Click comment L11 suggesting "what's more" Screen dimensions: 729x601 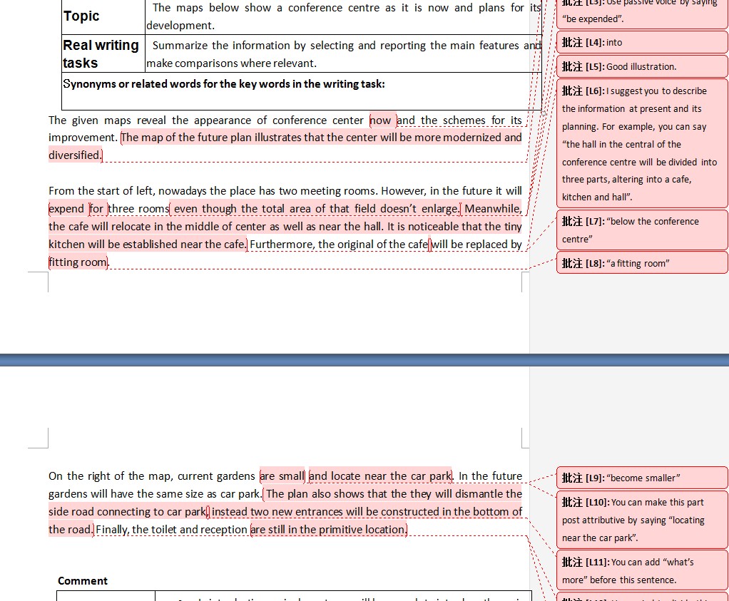(641, 571)
